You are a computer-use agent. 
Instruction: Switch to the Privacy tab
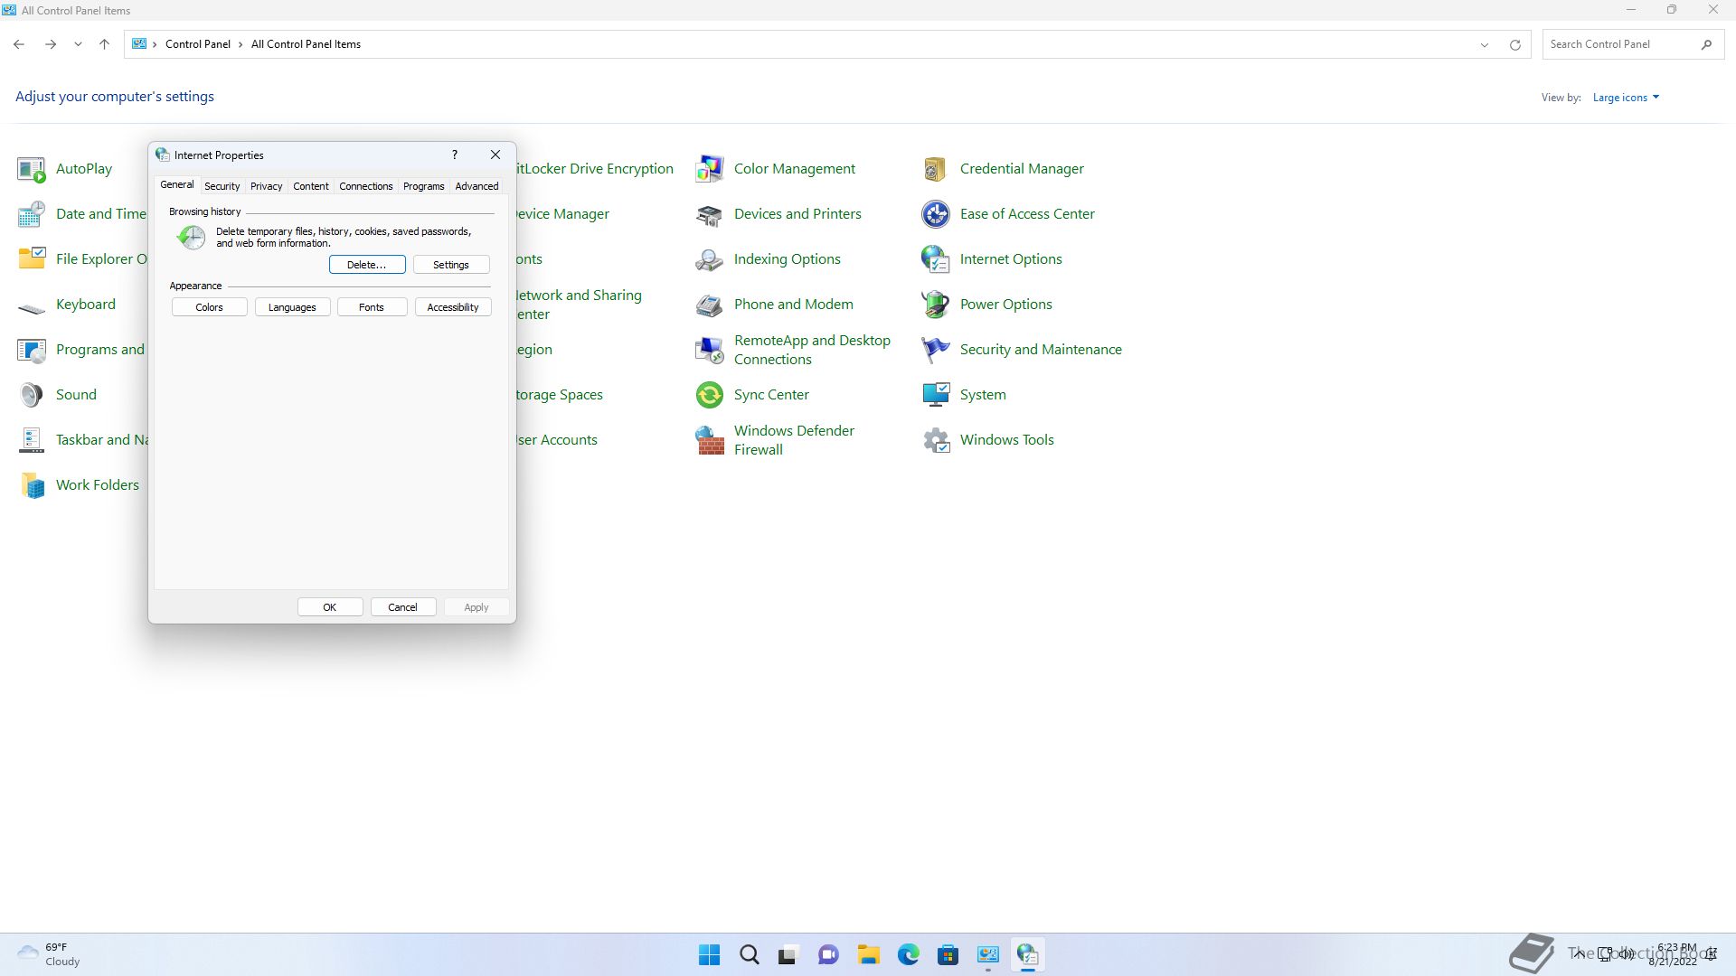coord(266,186)
